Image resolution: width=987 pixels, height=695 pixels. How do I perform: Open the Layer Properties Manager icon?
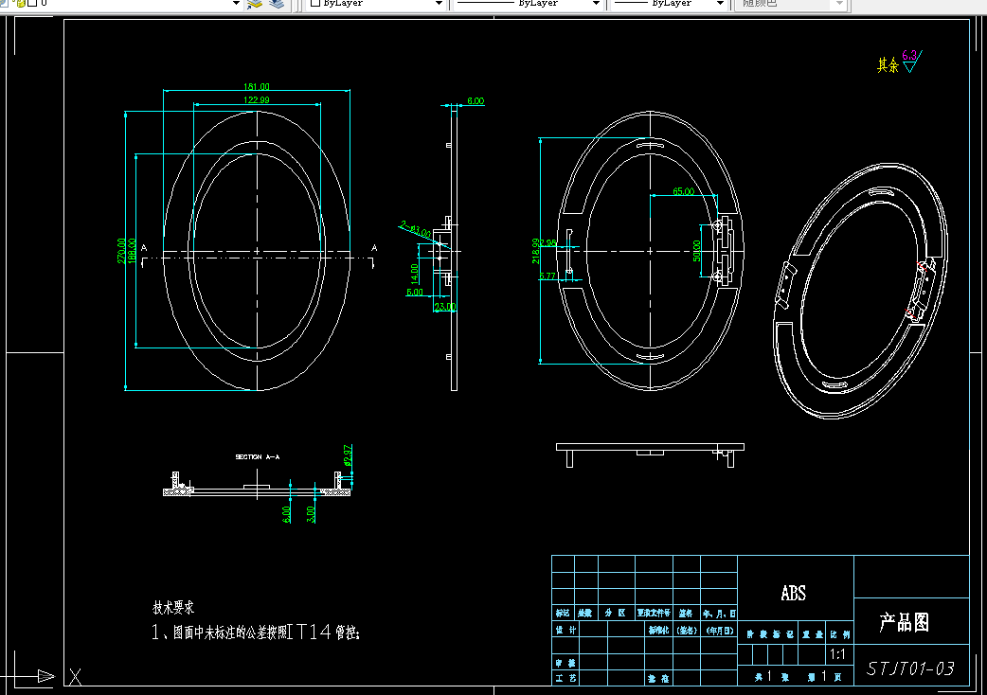coord(254,4)
